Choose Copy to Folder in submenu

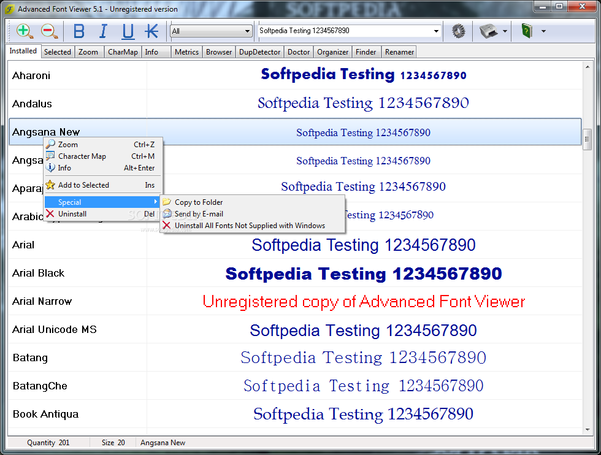pyautogui.click(x=253, y=202)
